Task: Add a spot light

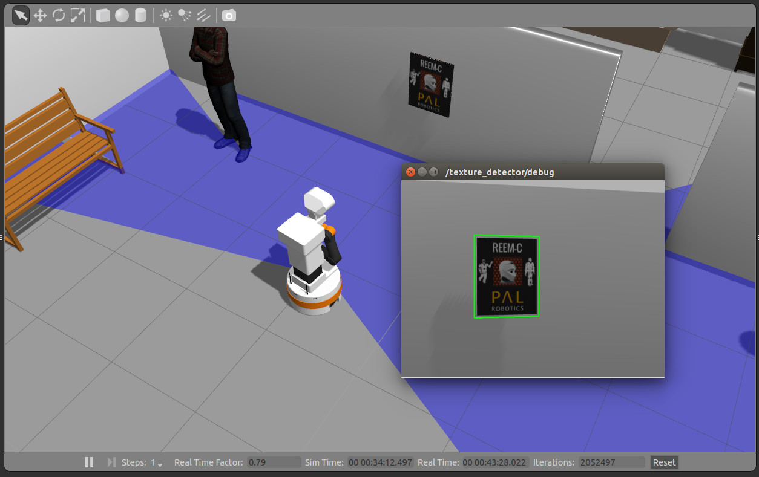Action: [x=185, y=15]
